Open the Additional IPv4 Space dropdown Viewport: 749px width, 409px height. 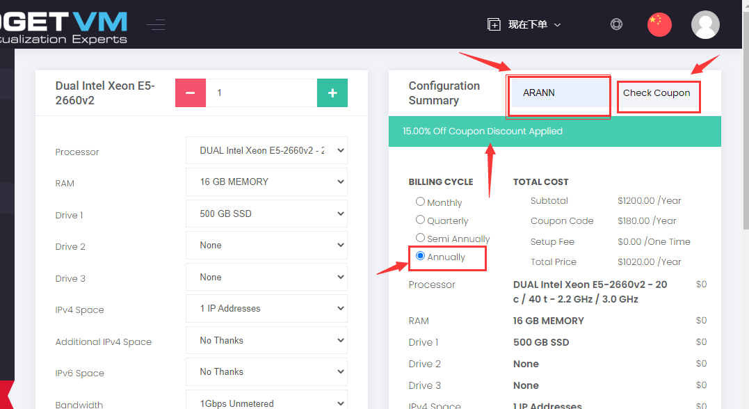point(266,340)
